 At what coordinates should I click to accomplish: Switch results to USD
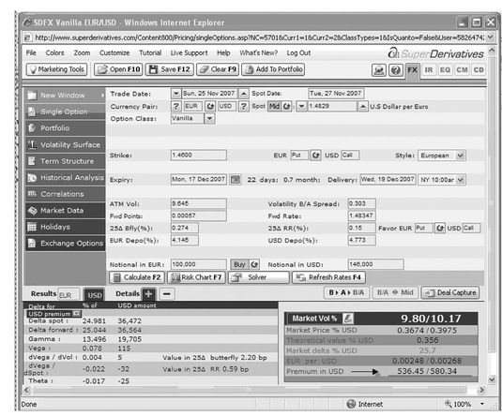(x=95, y=295)
